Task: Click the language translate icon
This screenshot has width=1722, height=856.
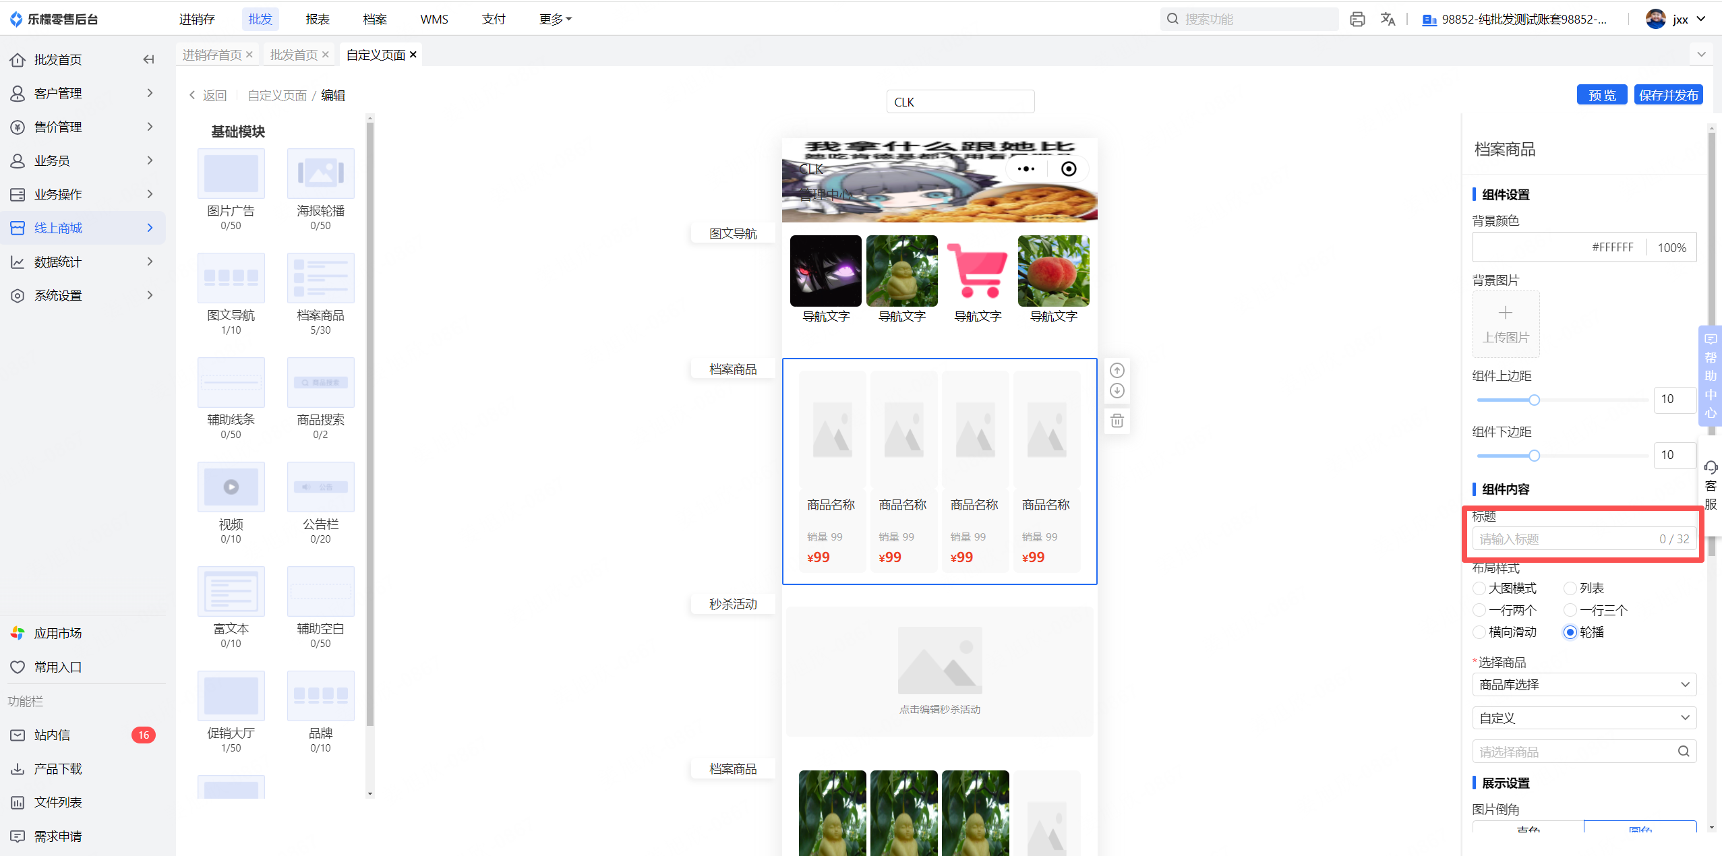Action: (x=1388, y=20)
